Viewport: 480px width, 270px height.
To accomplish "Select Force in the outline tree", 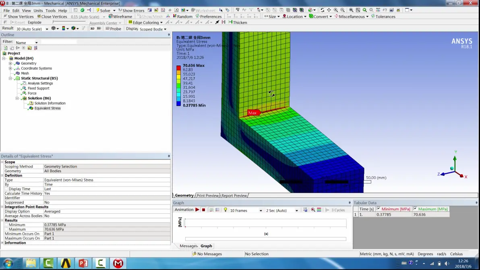I will tap(32, 93).
